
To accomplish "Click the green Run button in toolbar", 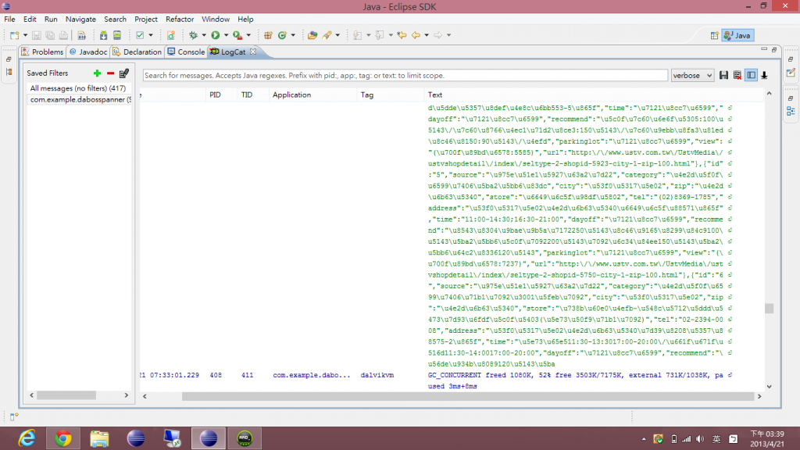I will pos(215,35).
